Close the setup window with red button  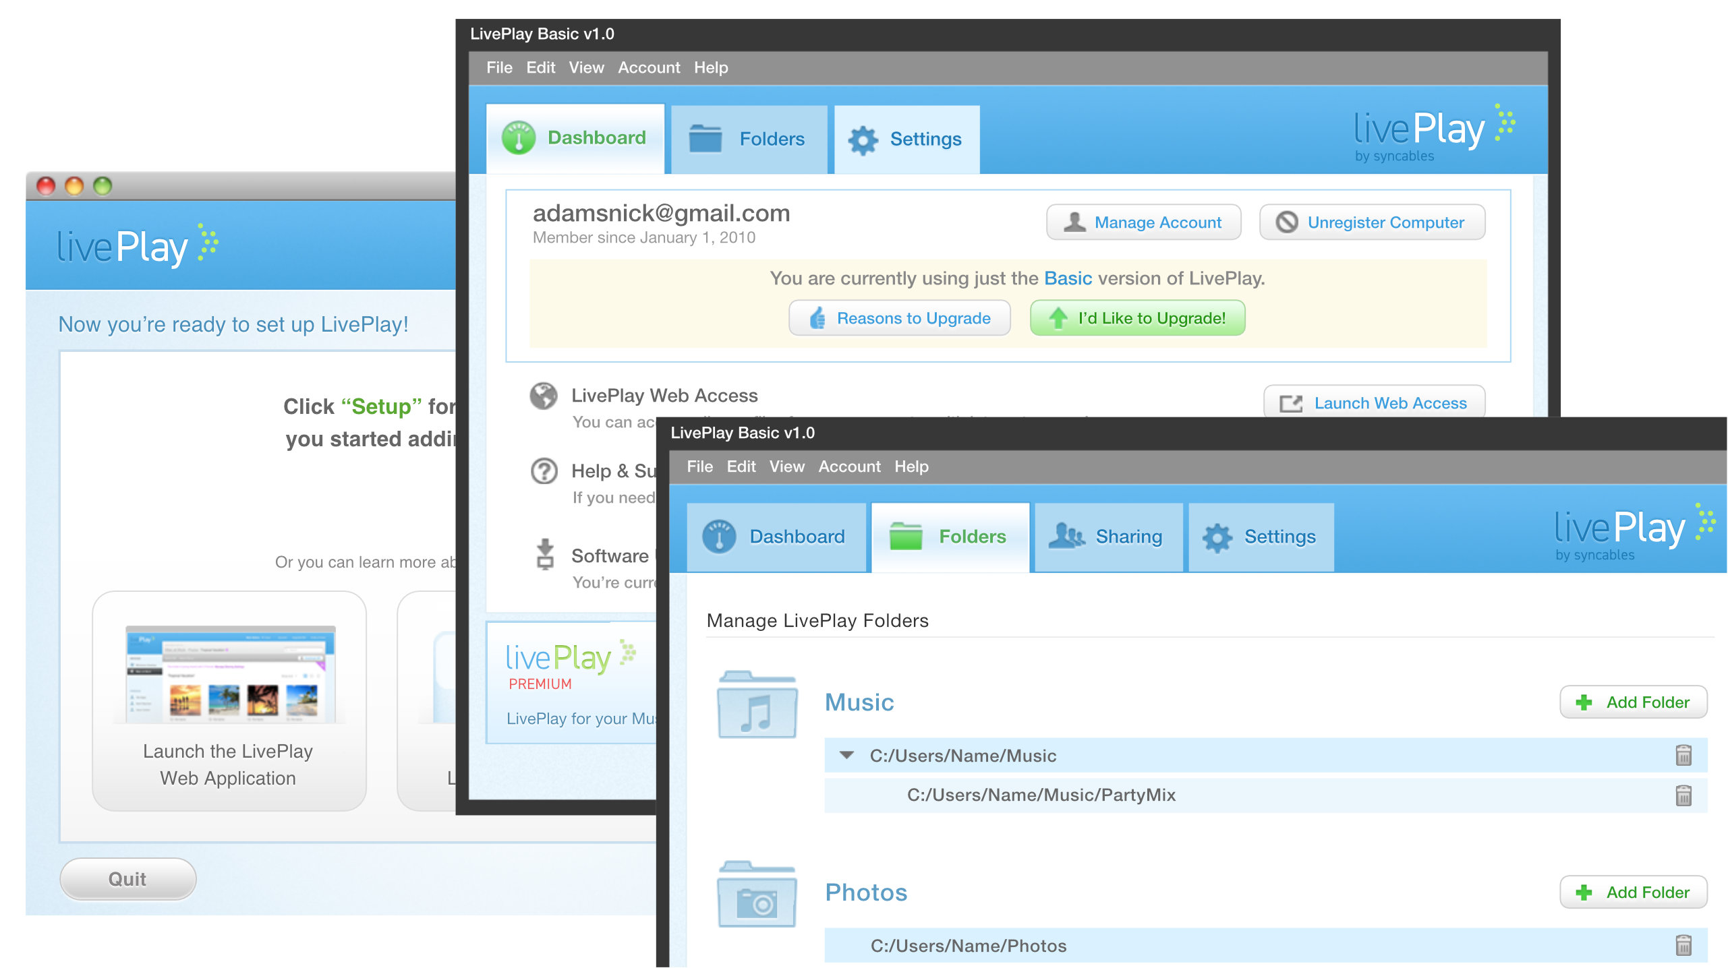click(46, 186)
